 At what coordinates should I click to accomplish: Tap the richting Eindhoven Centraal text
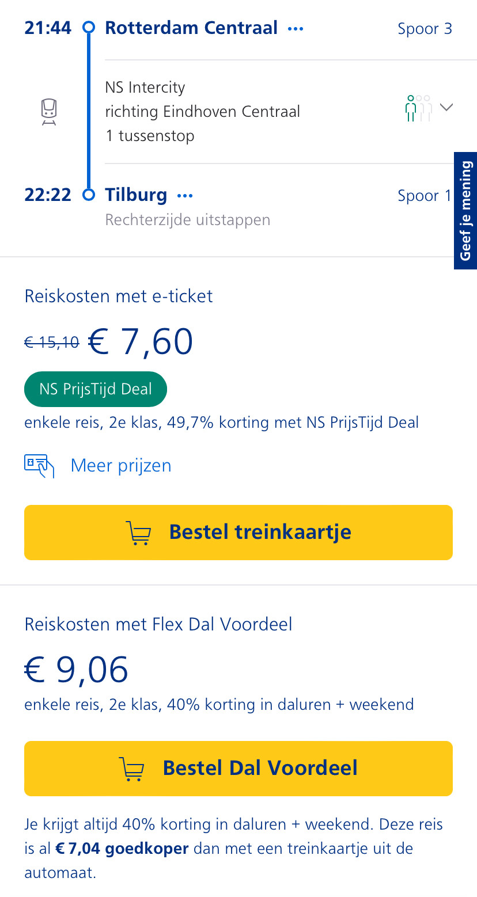pyautogui.click(x=202, y=111)
